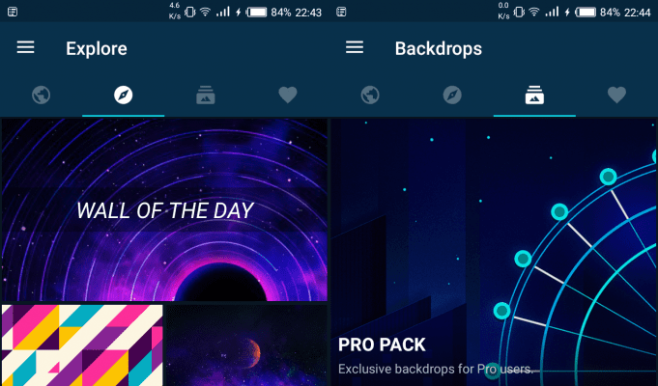Tap notification icon in left status bar
The image size is (658, 386).
coord(13,12)
